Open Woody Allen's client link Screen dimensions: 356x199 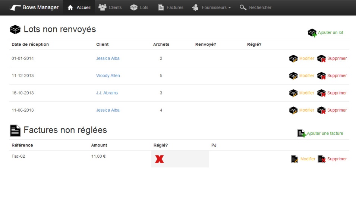(108, 76)
